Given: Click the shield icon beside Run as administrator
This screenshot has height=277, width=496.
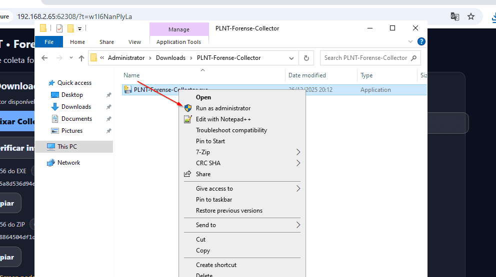Looking at the screenshot, I should point(187,108).
